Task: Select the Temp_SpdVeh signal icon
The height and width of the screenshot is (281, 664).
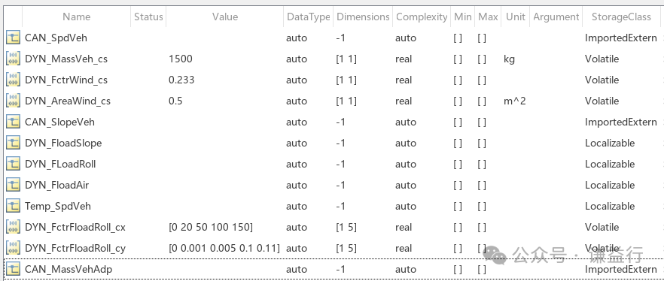Action: 13,206
